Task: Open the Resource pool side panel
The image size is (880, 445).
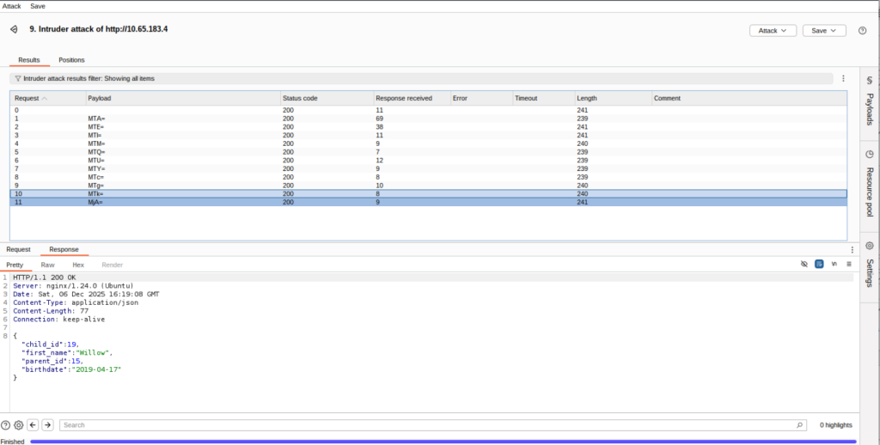Action: (869, 183)
